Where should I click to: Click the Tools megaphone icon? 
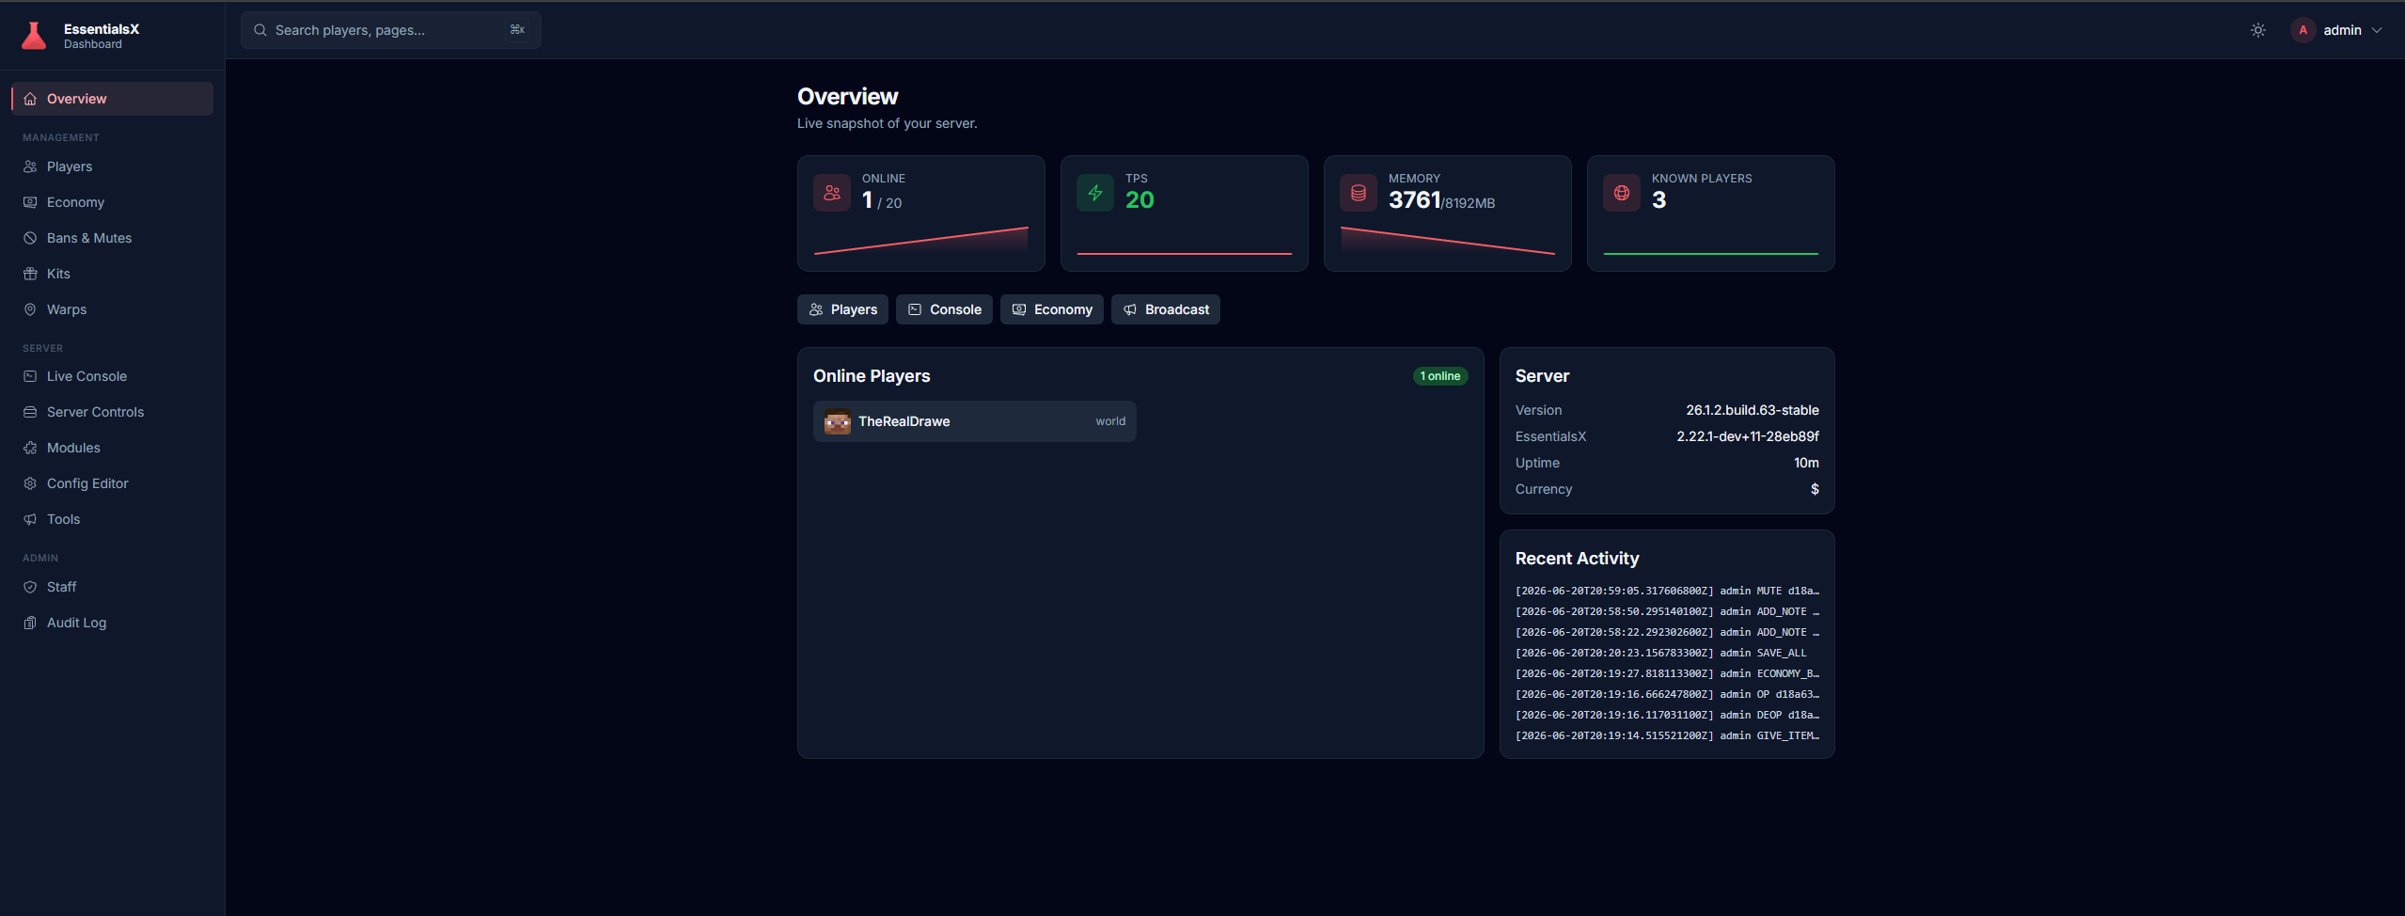click(x=30, y=519)
